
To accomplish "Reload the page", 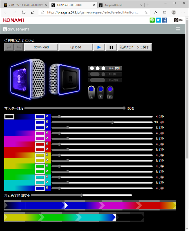I will [24, 12].
